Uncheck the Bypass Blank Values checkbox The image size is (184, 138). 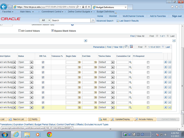pos(52,31)
